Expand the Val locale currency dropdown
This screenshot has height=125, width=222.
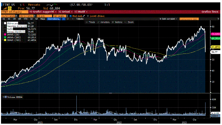pos(68,16)
